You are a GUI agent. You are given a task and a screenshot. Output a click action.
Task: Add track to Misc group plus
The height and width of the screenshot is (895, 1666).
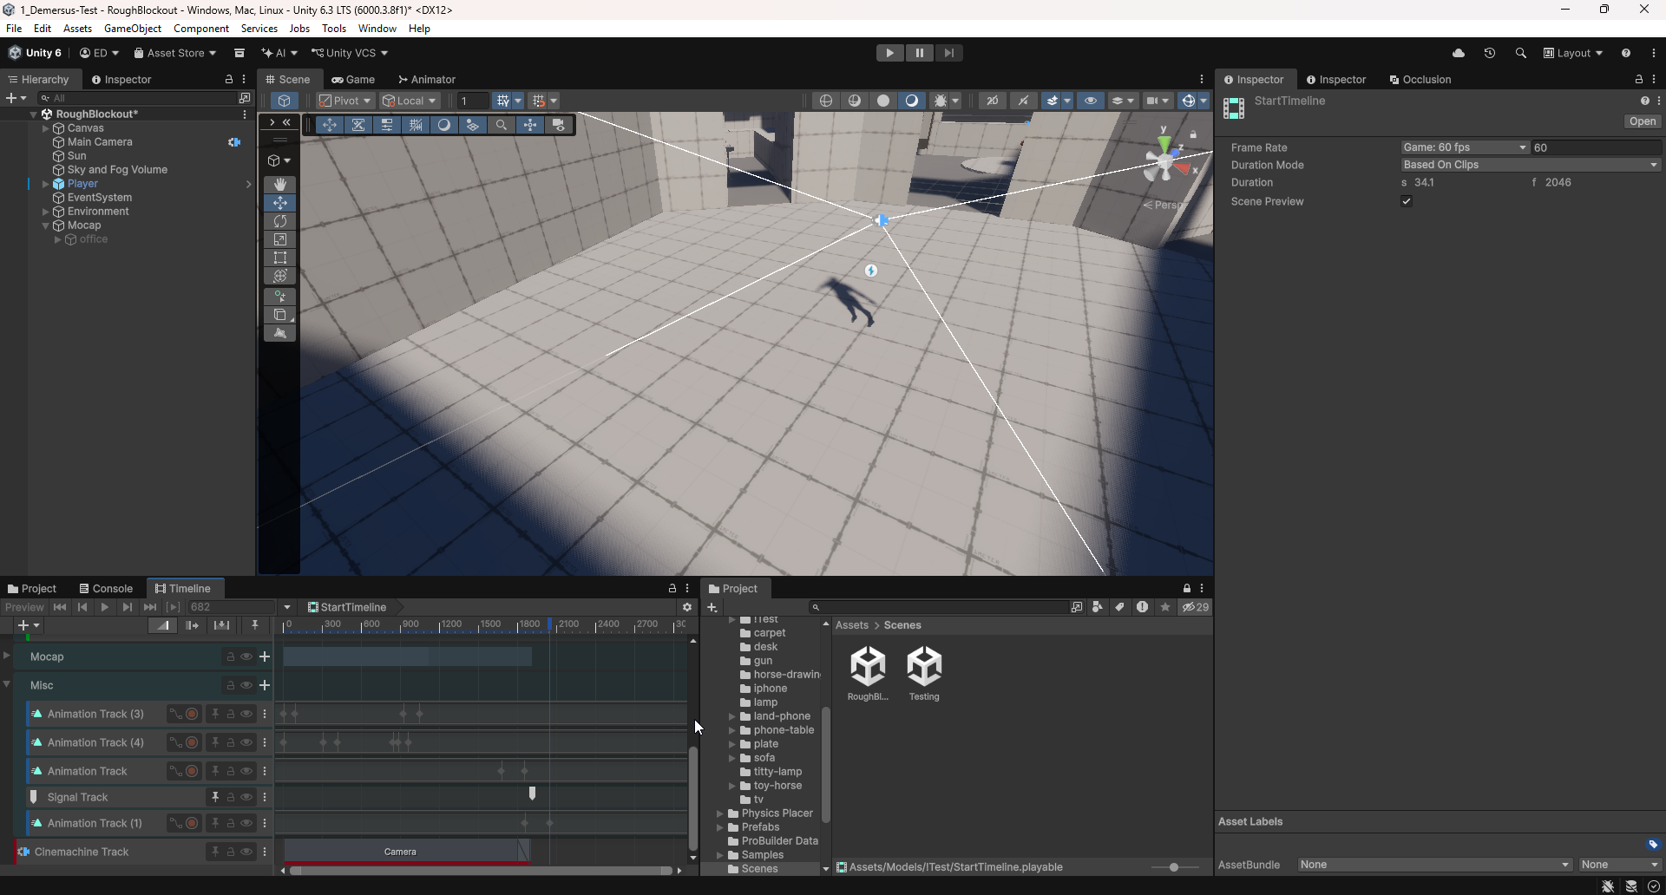tap(265, 686)
